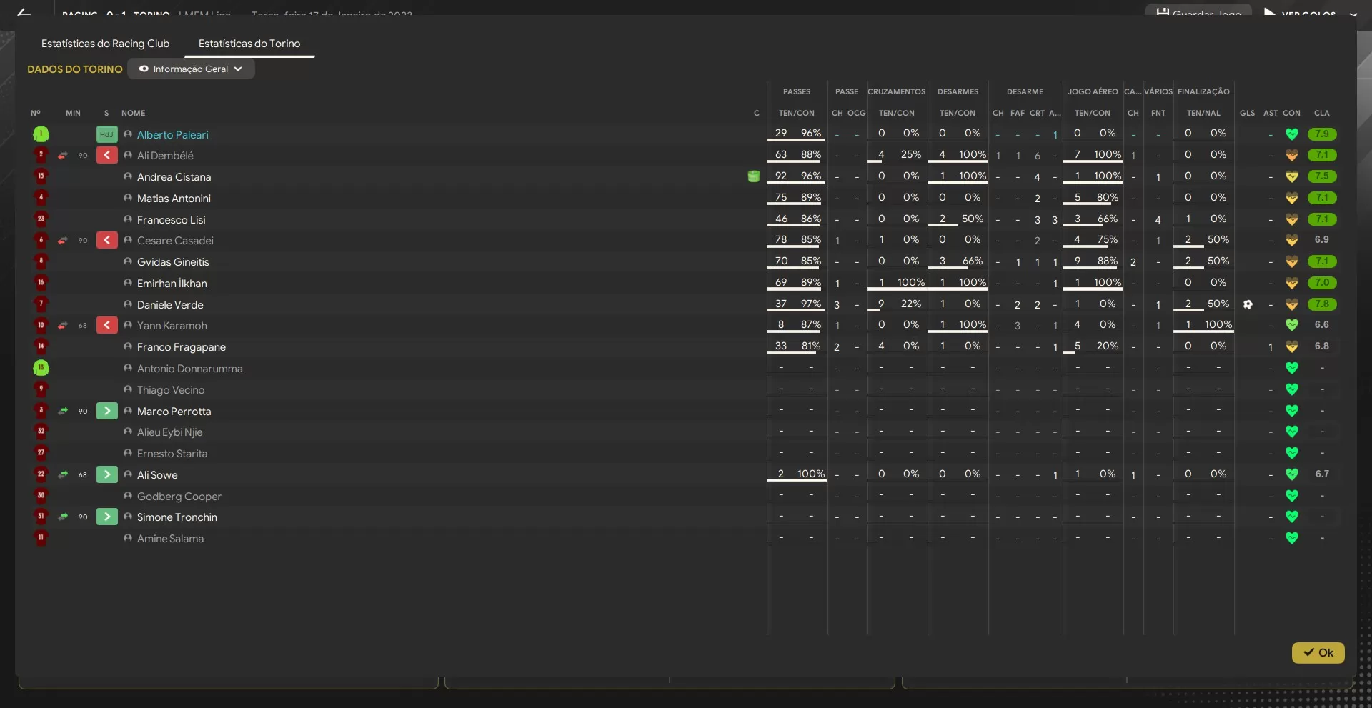1372x708 pixels.
Task: Sort by CLA rating column header
Action: pyautogui.click(x=1322, y=113)
